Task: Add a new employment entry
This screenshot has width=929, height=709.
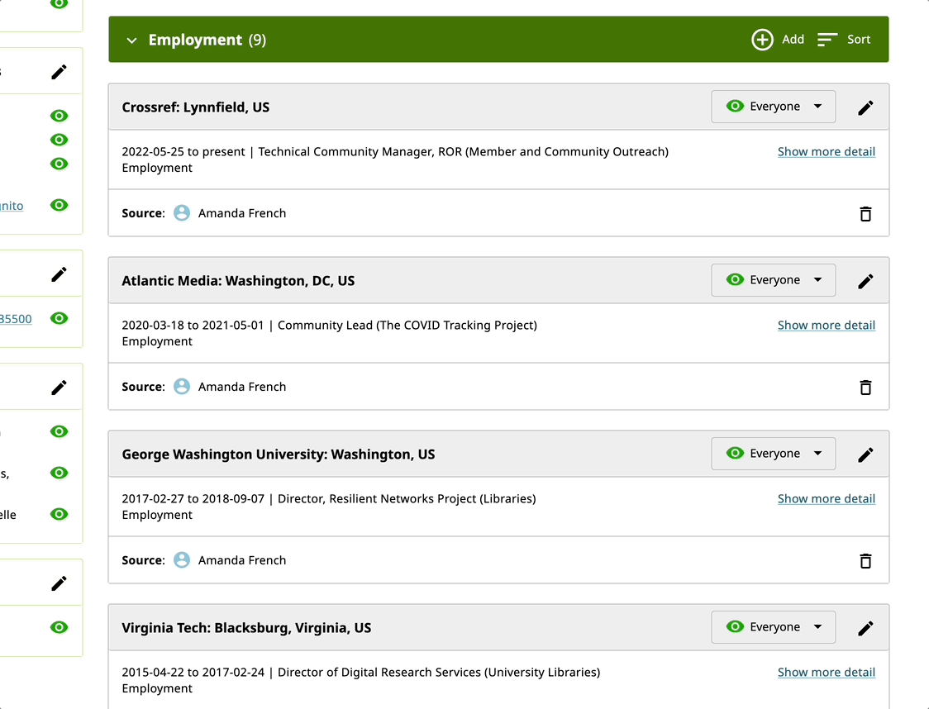Action: click(777, 40)
